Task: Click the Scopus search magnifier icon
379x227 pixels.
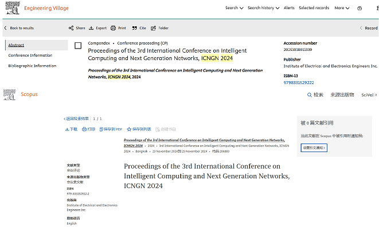Action: pyautogui.click(x=309, y=95)
